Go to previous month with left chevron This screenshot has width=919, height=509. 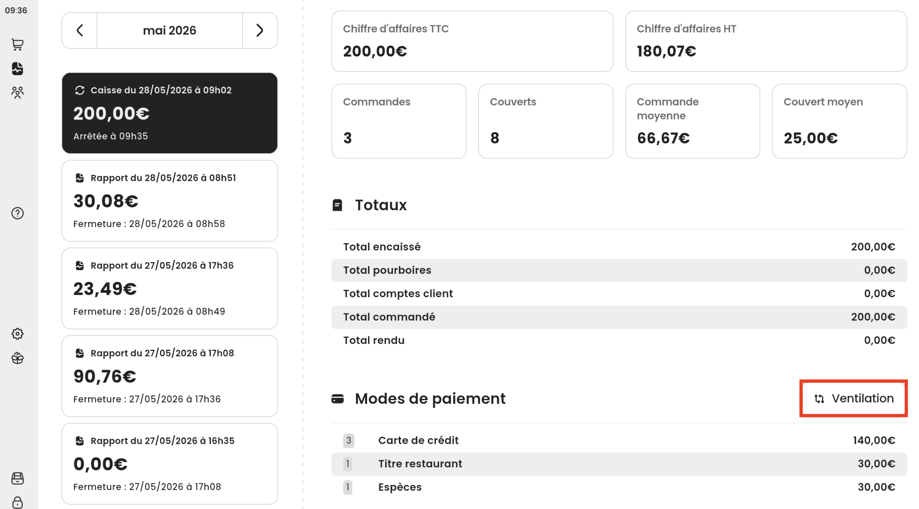[79, 31]
